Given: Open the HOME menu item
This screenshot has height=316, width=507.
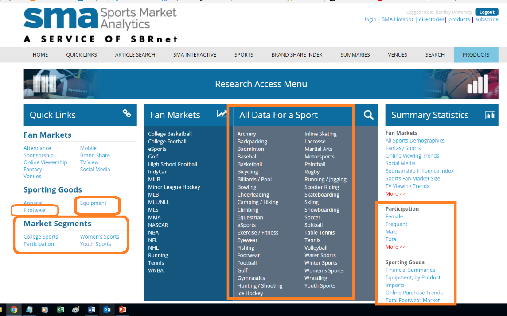Looking at the screenshot, I should [40, 55].
